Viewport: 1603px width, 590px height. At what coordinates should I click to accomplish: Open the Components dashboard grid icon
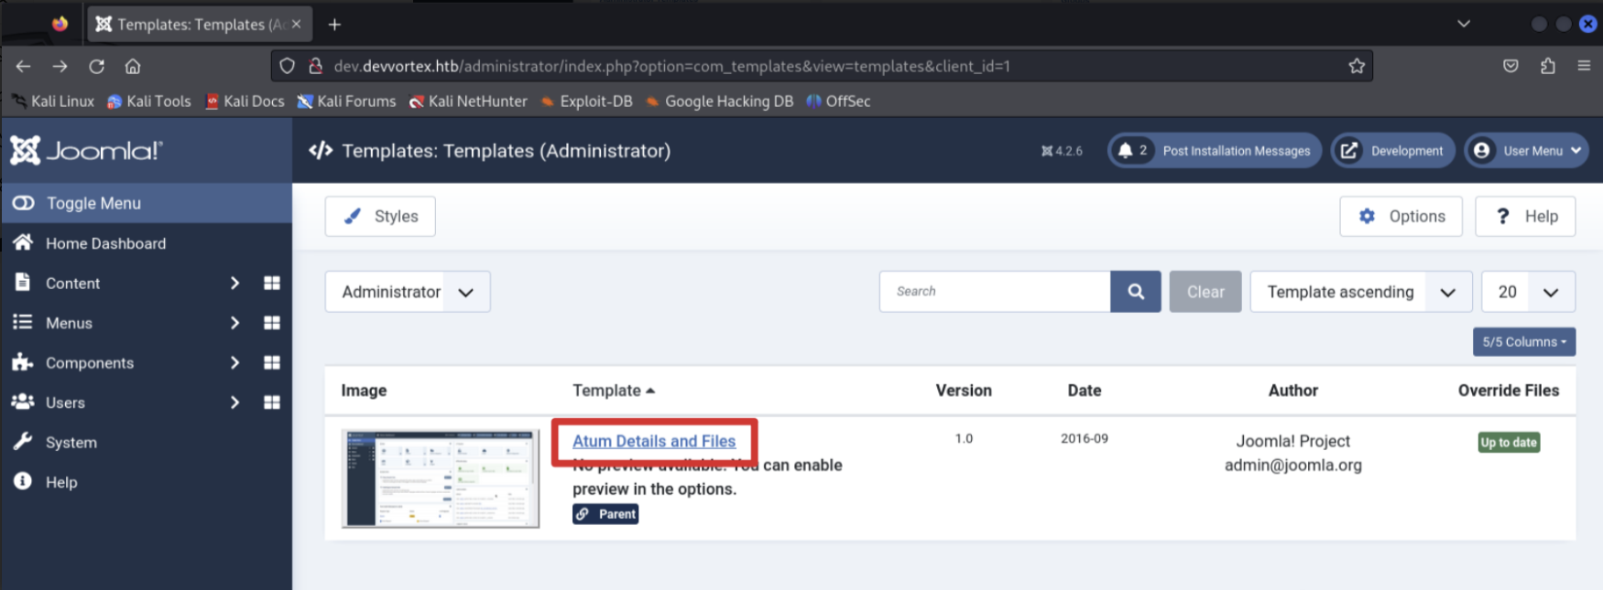pyautogui.click(x=272, y=363)
